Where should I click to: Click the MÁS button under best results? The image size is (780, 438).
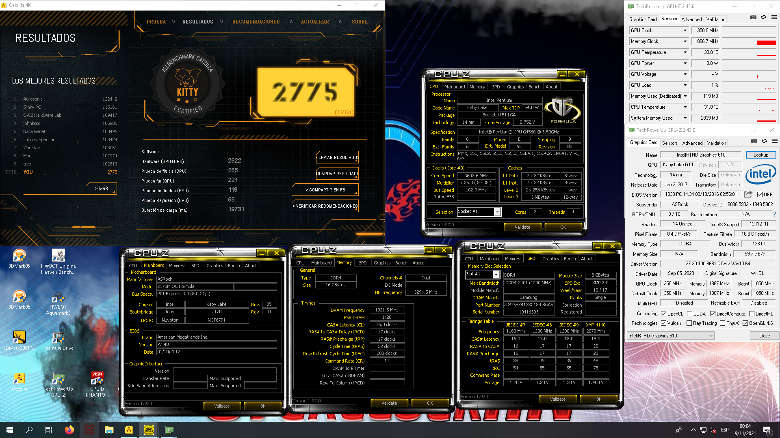click(101, 189)
